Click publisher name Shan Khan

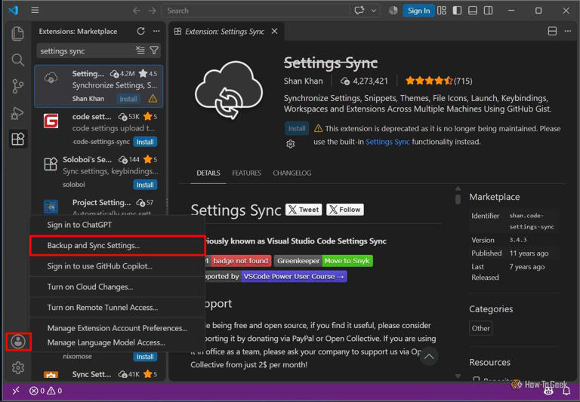pyautogui.click(x=304, y=81)
